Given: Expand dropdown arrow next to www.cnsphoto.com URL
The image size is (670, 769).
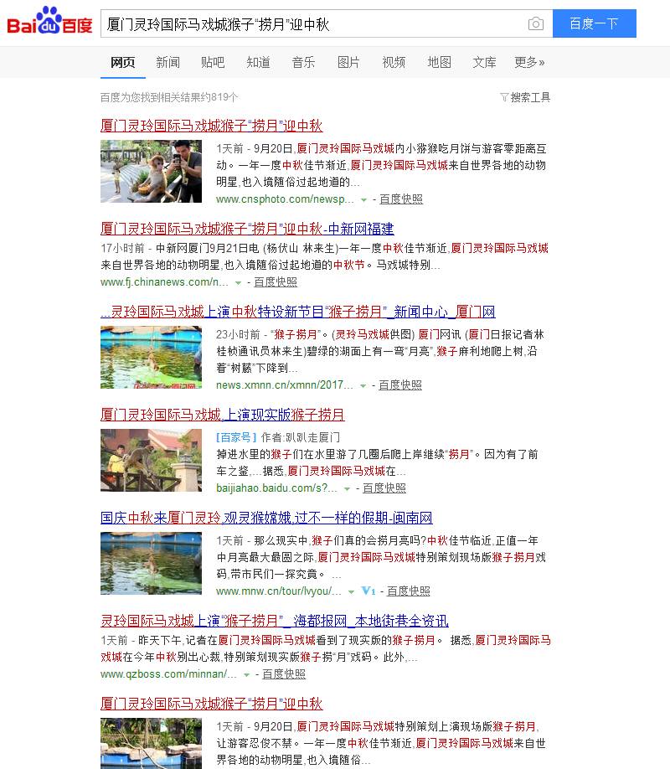Looking at the screenshot, I should tap(363, 199).
